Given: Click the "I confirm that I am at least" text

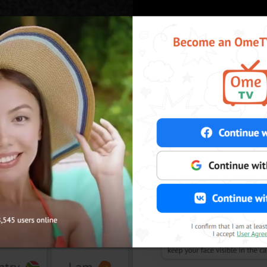Looking at the screenshot, I should point(229,226).
